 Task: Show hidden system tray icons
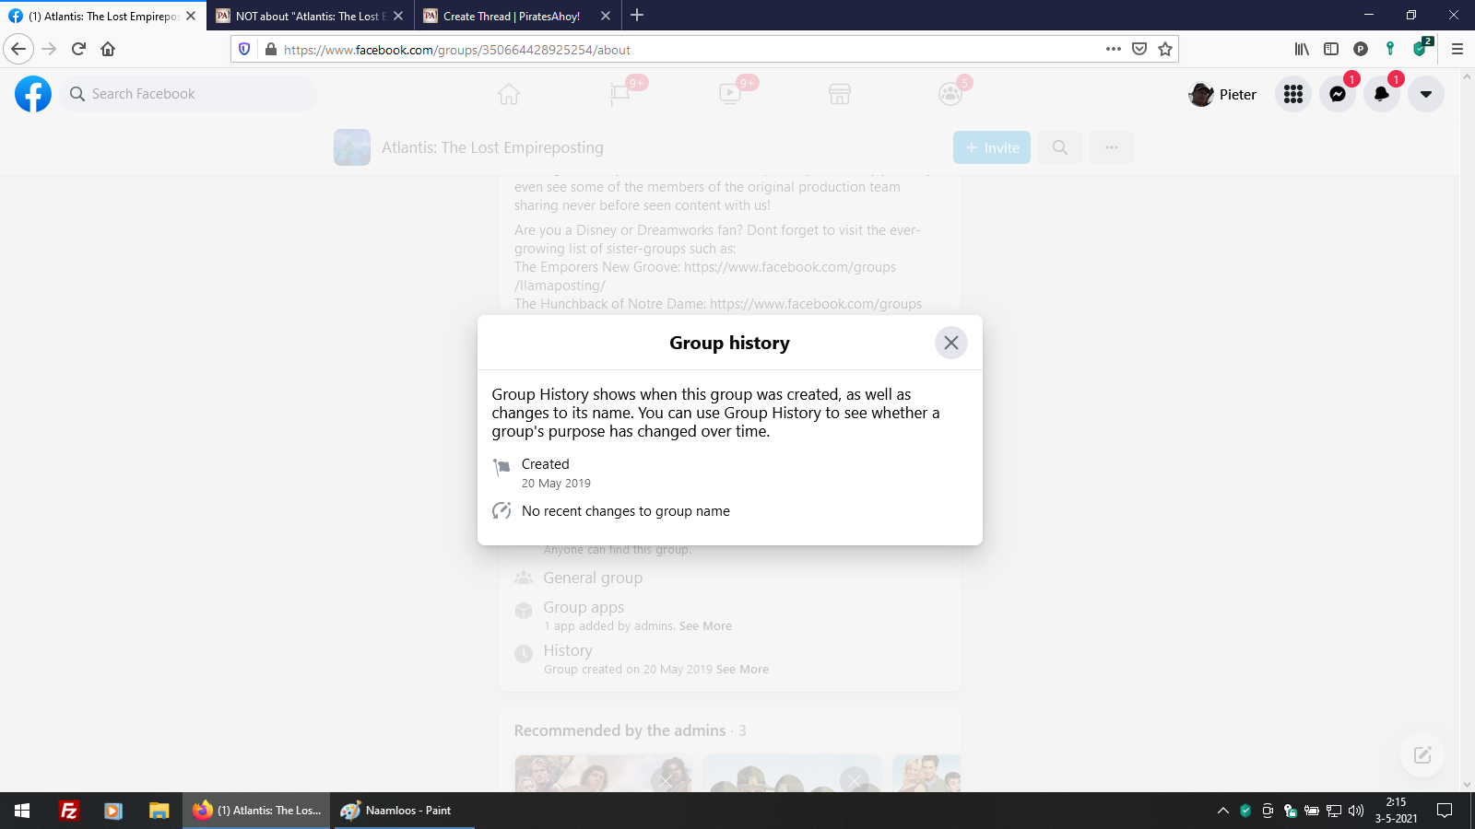1223,811
